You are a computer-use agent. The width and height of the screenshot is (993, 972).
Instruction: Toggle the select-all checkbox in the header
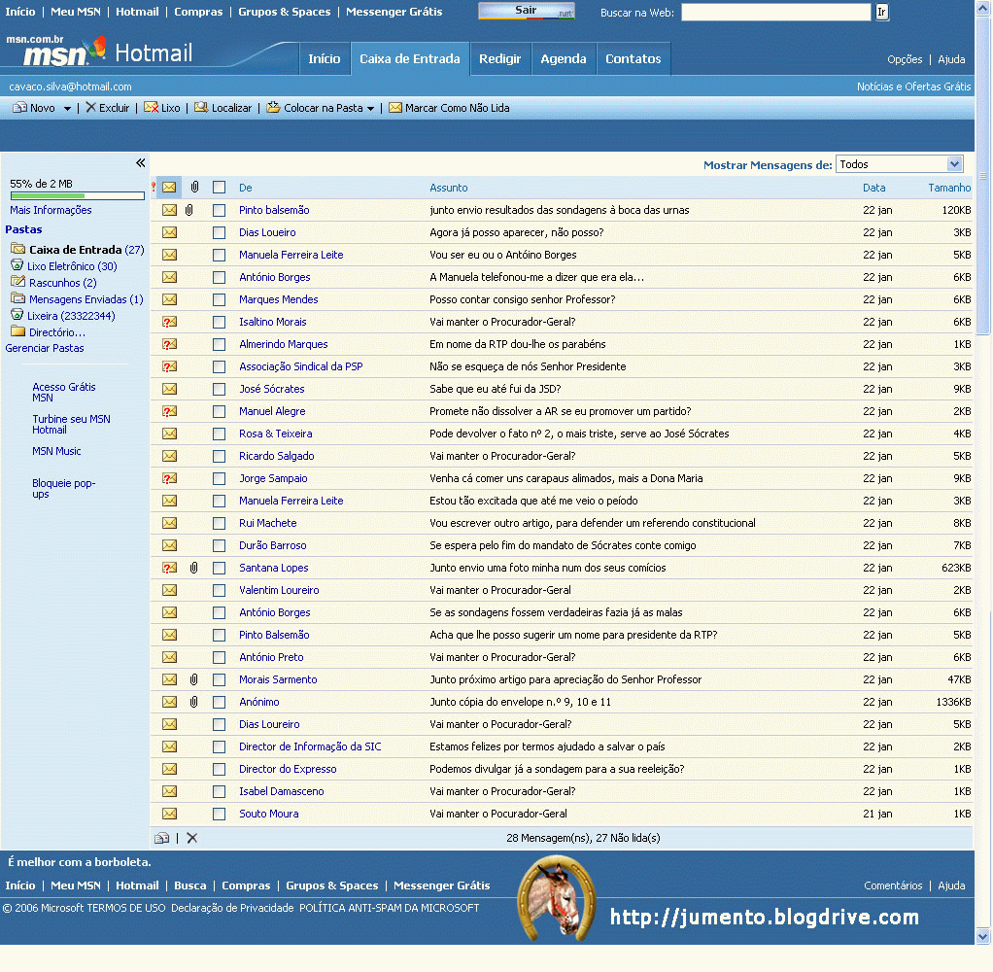[220, 188]
